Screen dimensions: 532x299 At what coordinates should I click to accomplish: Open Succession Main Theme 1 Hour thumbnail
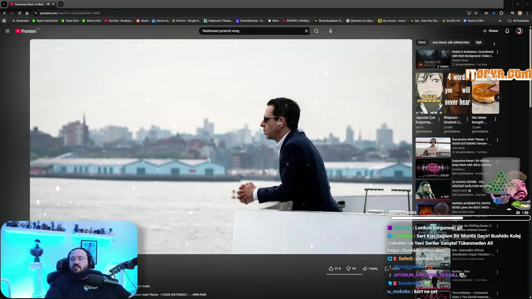point(433,147)
